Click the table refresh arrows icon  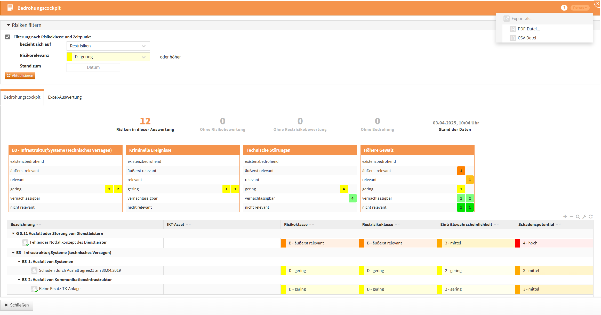coord(591,217)
